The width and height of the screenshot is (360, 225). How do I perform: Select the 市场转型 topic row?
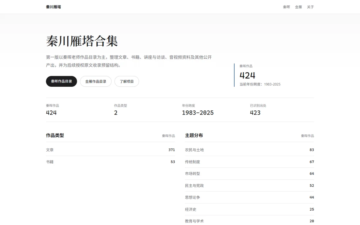(250, 173)
